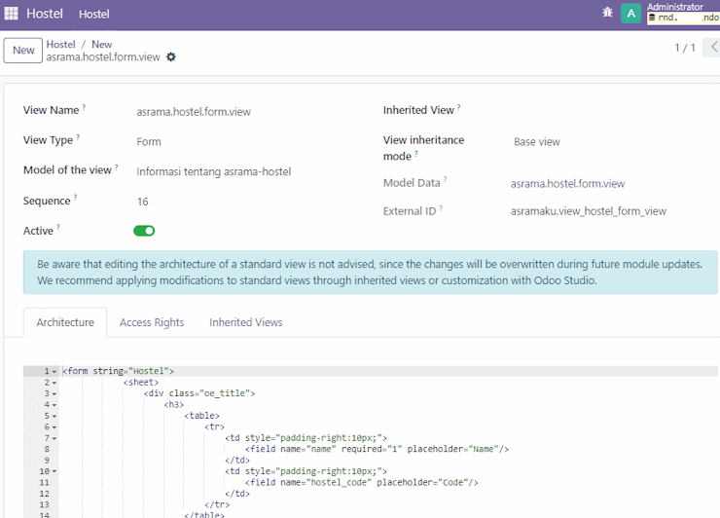Image resolution: width=720 pixels, height=518 pixels.
Task: Fold the td tag on line 7
Action: [54, 438]
